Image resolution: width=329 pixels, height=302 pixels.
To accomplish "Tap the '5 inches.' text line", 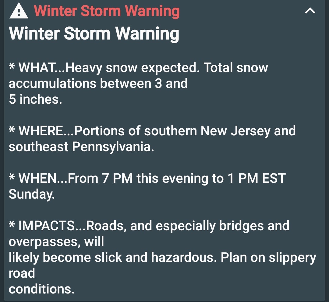I will pos(35,99).
